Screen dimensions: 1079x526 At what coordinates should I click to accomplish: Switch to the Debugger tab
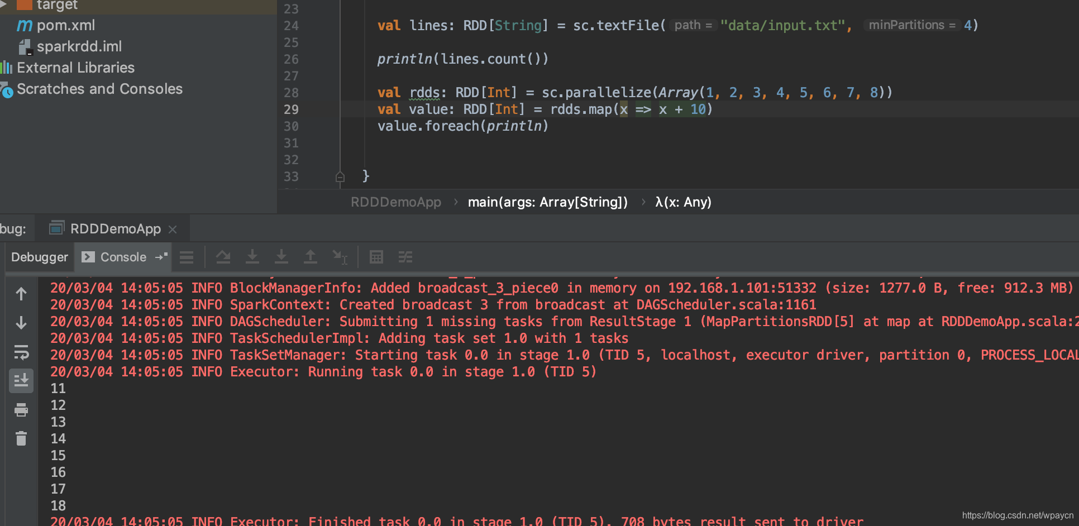click(40, 257)
